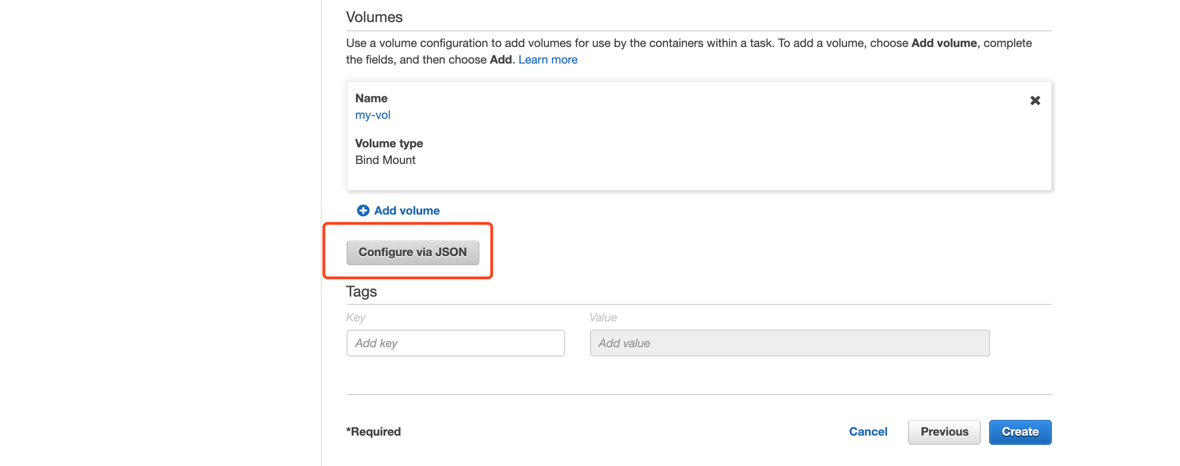Viewport: 1180px width, 466px height.
Task: Follow the Learn more link
Action: pos(548,60)
